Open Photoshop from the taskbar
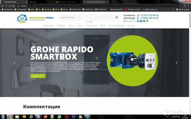 point(73,117)
